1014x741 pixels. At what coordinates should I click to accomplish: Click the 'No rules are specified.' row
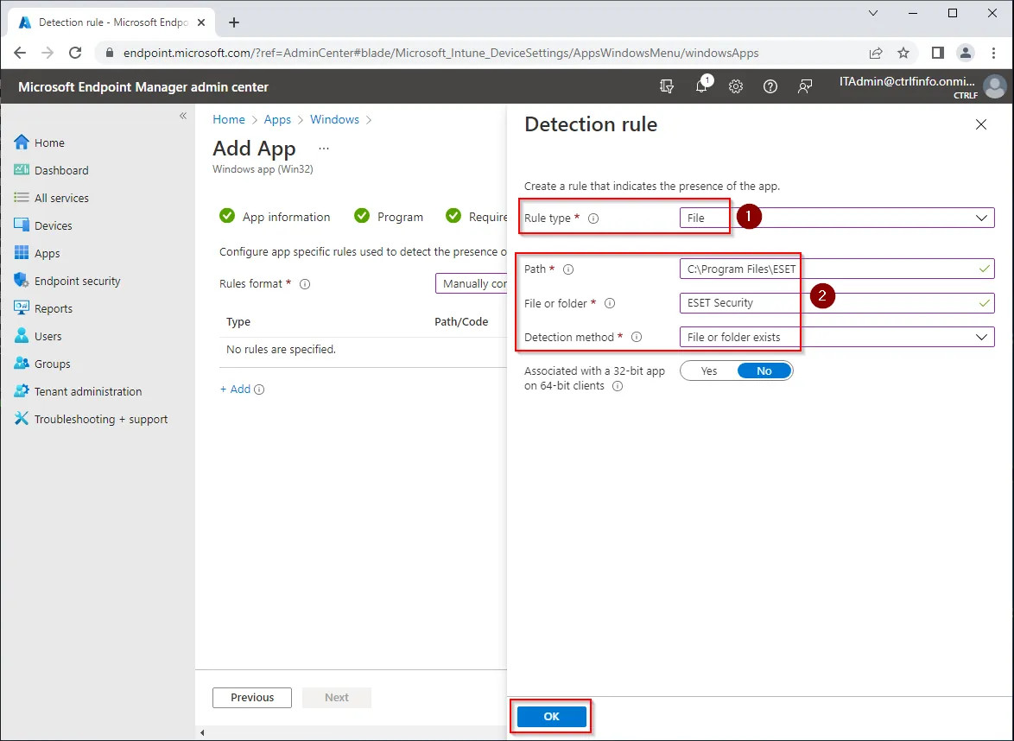363,350
